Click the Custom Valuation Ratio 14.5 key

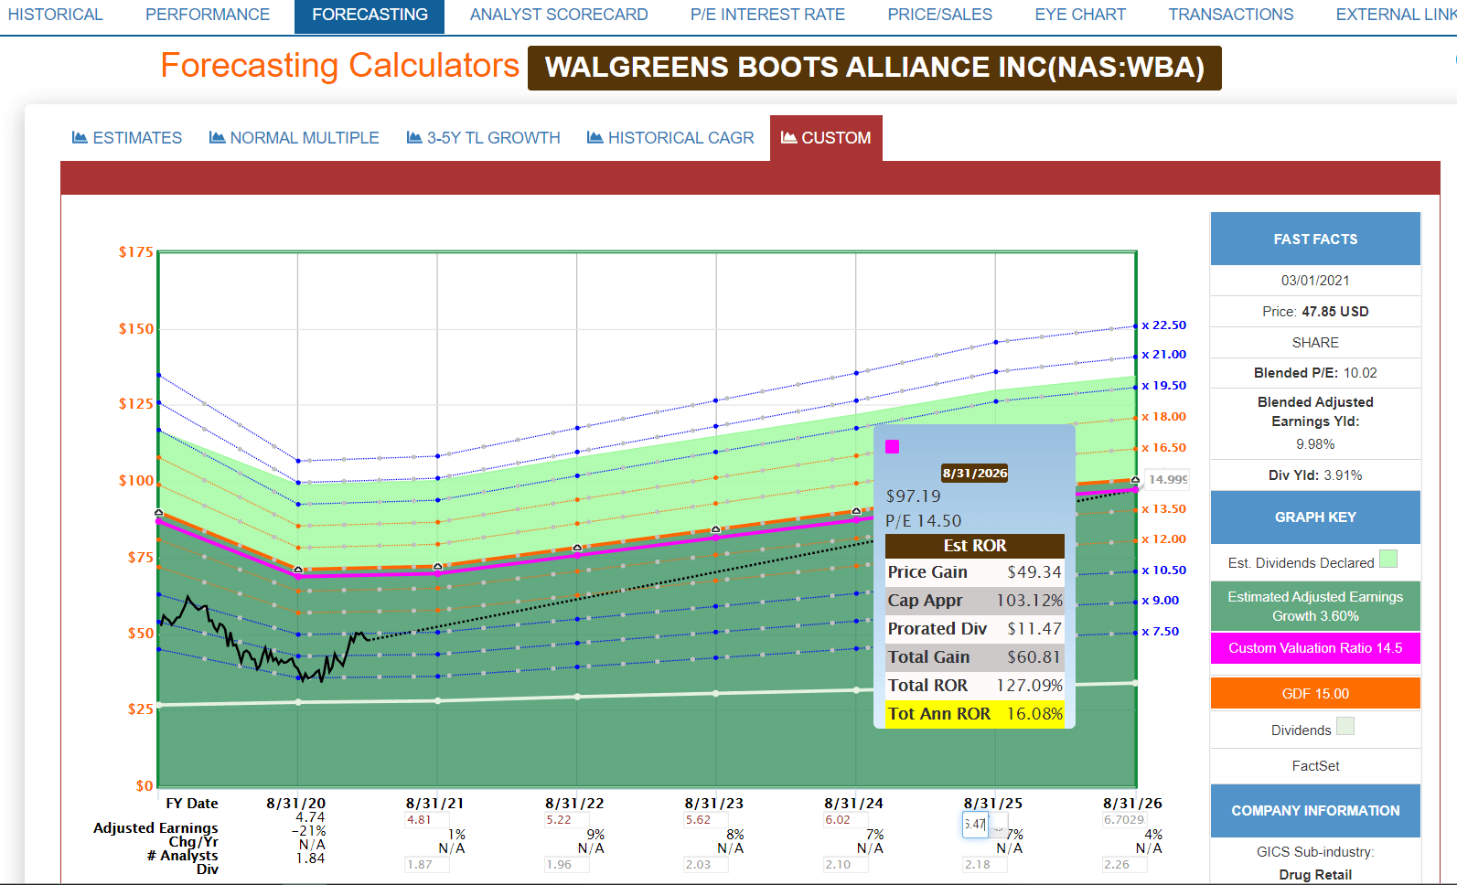pos(1315,648)
